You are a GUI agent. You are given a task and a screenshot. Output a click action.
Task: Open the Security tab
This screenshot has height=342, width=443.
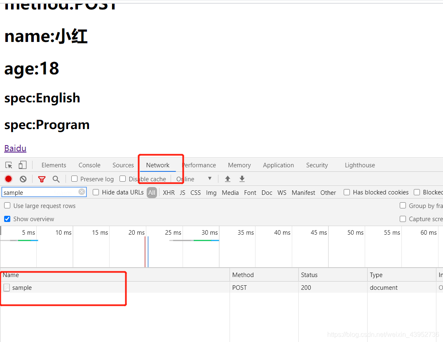(x=317, y=165)
